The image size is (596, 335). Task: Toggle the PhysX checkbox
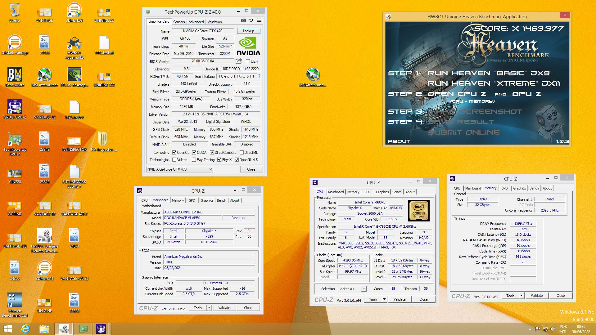[219, 160]
